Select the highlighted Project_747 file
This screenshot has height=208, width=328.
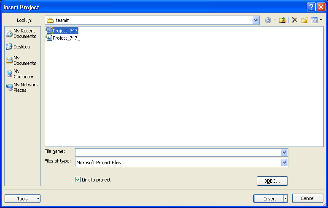[x=62, y=31]
